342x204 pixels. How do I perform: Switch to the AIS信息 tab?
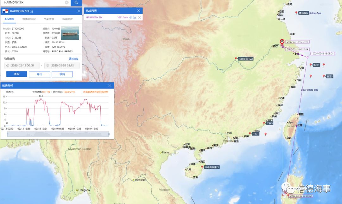(9, 19)
